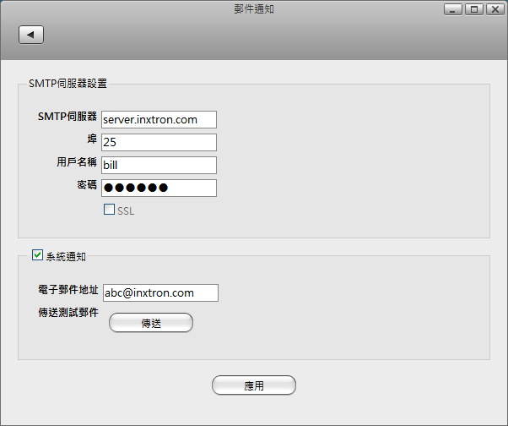Click the SMTP伺服器設置 group heading
This screenshot has width=508, height=426.
68,83
